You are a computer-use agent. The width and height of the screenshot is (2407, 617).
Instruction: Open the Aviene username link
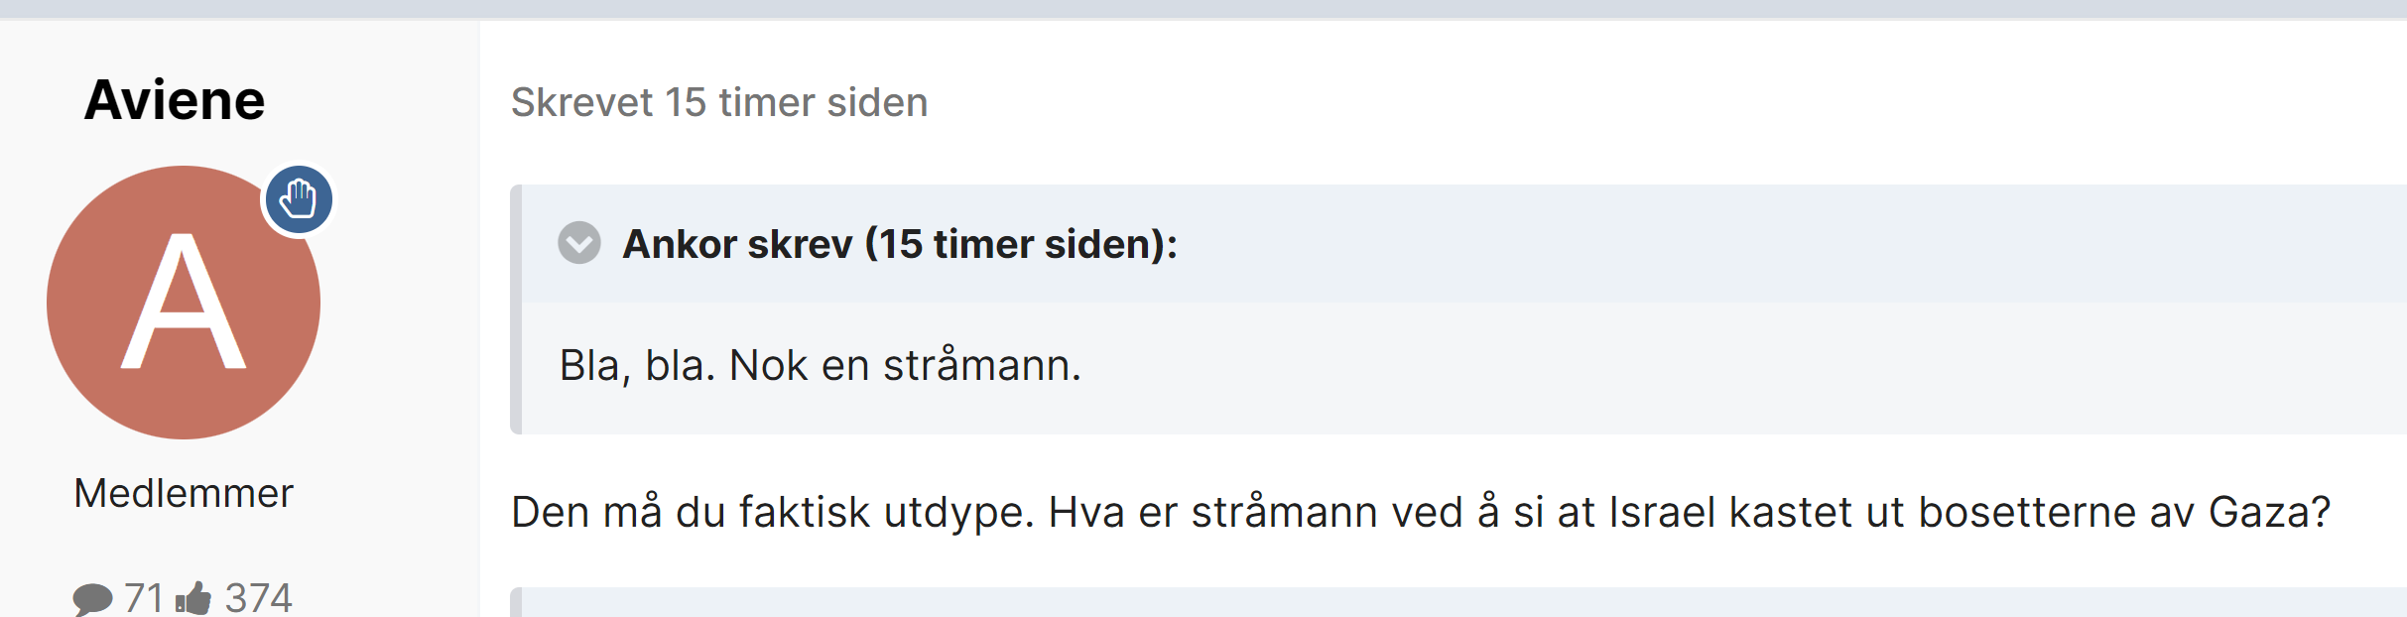175,100
